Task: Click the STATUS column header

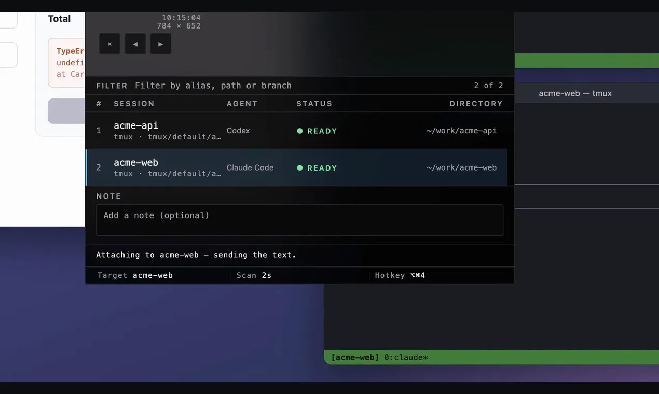Action: (x=314, y=104)
